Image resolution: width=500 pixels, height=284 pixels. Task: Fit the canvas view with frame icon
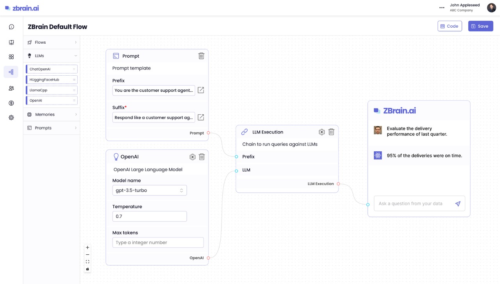point(87,262)
